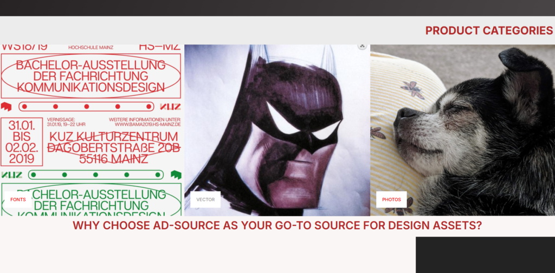Click the Hochschule Mainz text on poster
The image size is (555, 273).
click(x=91, y=48)
